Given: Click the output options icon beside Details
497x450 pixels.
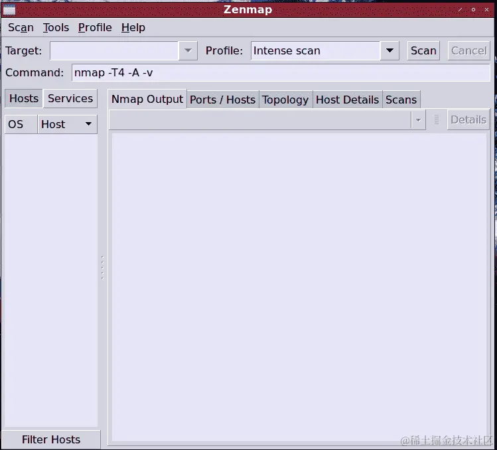Looking at the screenshot, I should click(x=437, y=119).
